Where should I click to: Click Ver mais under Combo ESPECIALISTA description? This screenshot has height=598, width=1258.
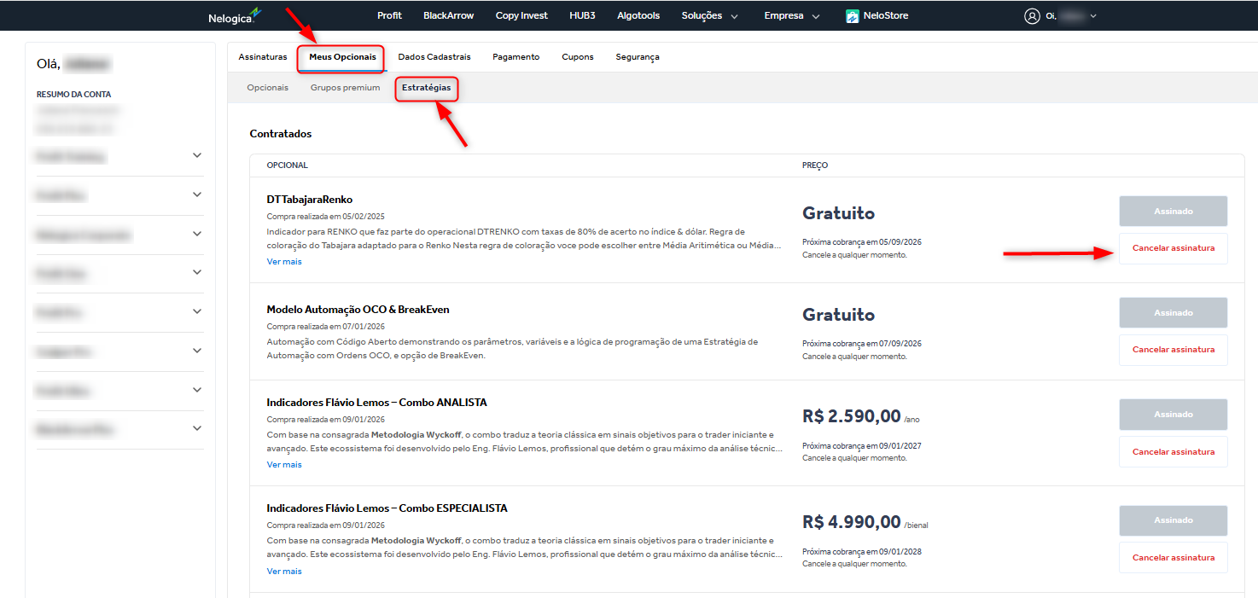(x=284, y=572)
